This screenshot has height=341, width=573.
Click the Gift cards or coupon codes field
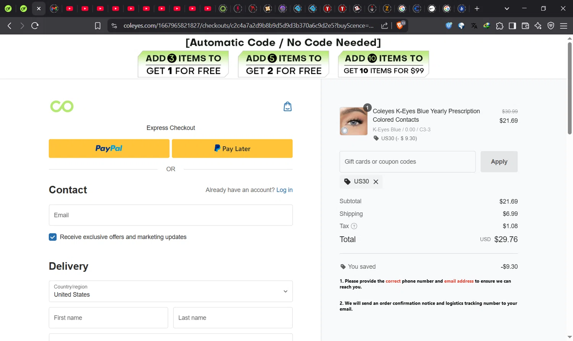408,162
